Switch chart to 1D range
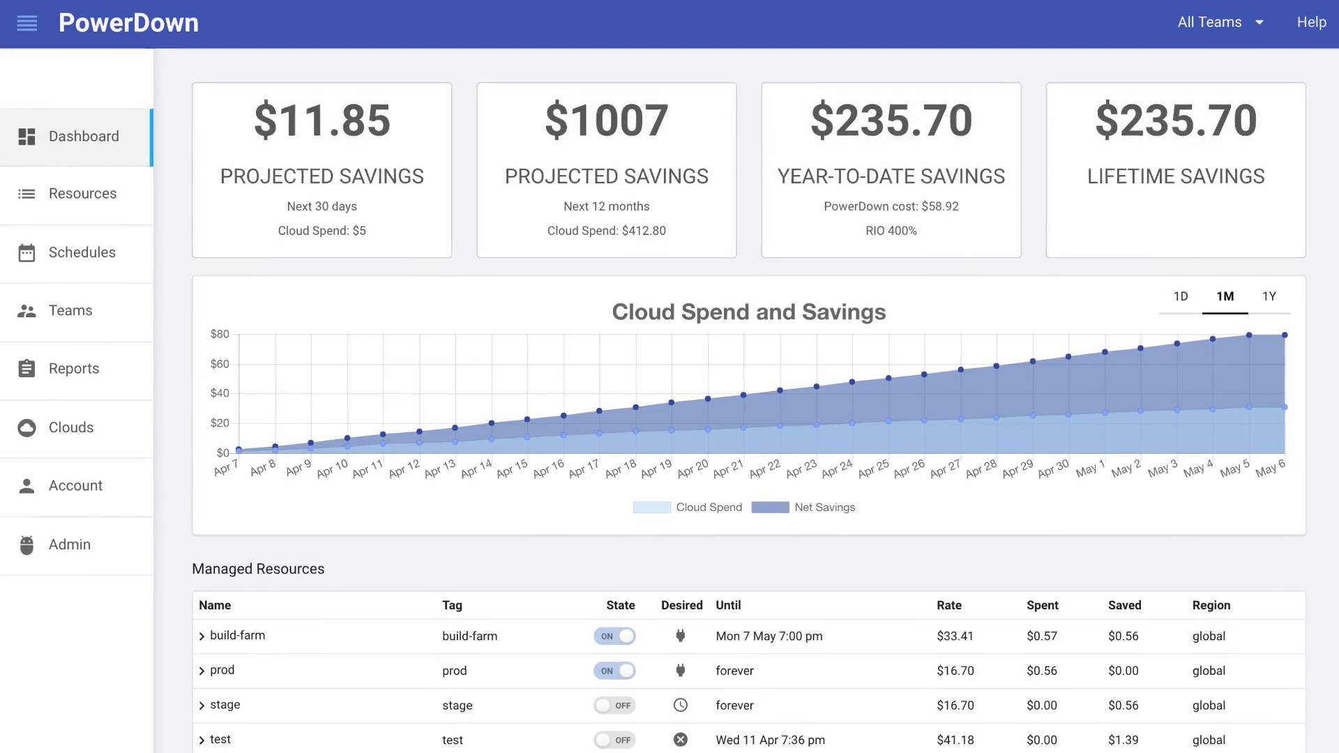 (x=1181, y=296)
